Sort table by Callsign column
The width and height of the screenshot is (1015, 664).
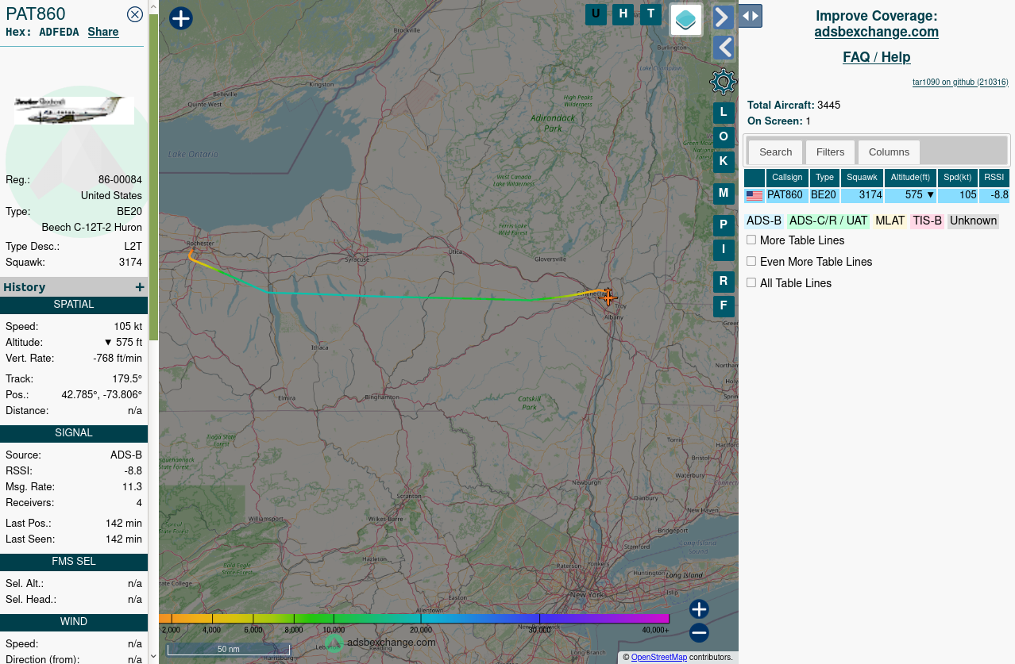click(x=787, y=178)
